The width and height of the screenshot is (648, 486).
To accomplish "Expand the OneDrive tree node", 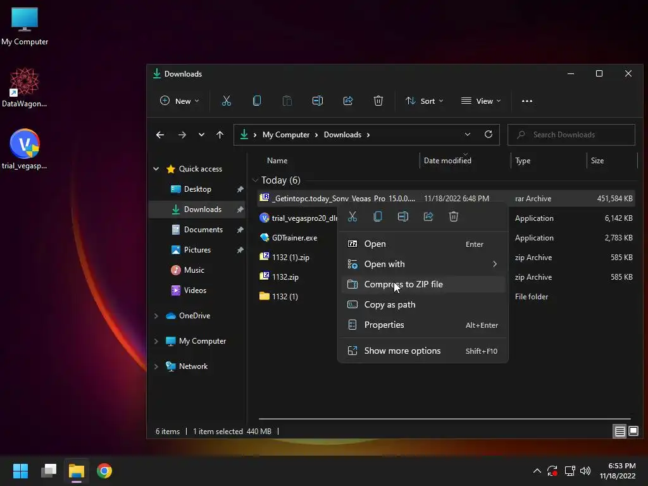I will point(156,316).
